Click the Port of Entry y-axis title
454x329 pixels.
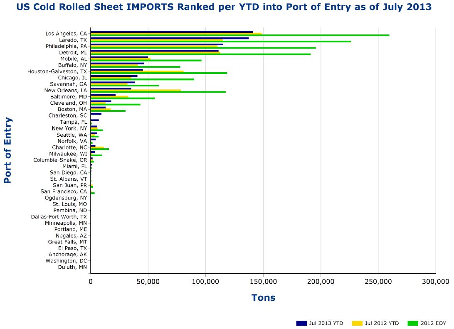[8, 150]
